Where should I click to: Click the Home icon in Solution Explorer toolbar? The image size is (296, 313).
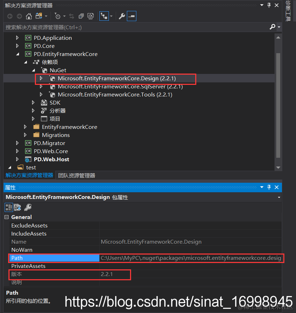click(29, 16)
